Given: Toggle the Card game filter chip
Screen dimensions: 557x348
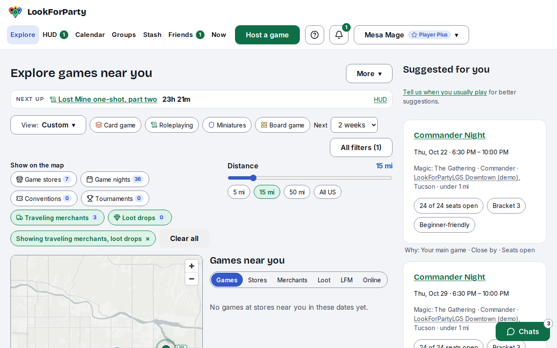Looking at the screenshot, I should [115, 125].
